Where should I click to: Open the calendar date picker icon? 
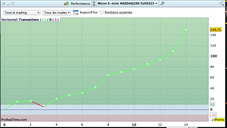tap(76, 13)
